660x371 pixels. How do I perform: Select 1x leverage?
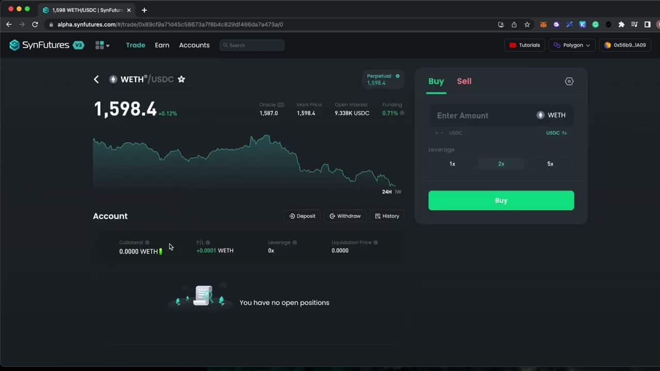click(x=452, y=163)
